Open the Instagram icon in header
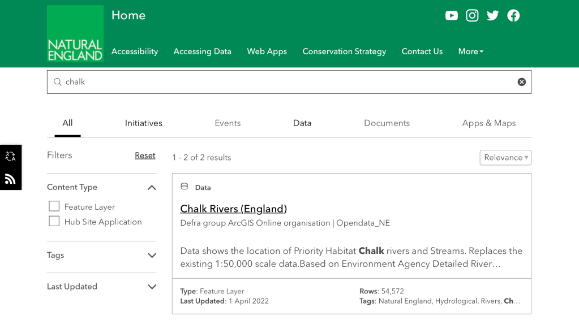 [472, 16]
